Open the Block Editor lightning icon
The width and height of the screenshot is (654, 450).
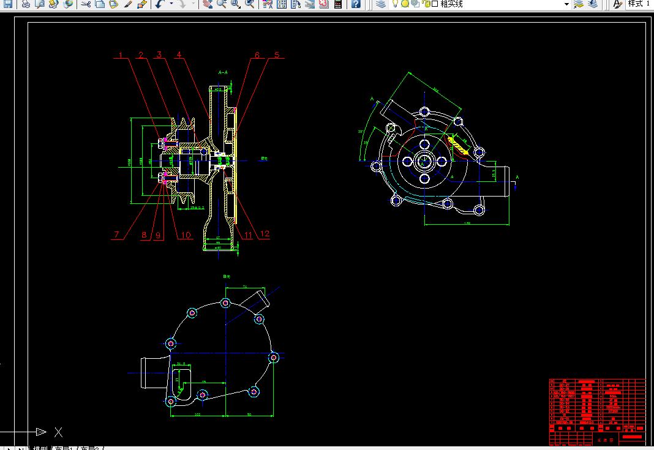[x=142, y=4]
